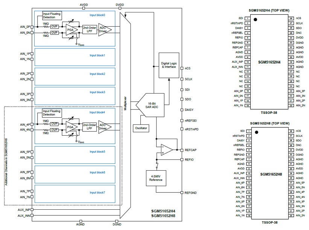Select the Input block7 label
Image resolution: width=309 pixels, height=230 pixels.
97,193
